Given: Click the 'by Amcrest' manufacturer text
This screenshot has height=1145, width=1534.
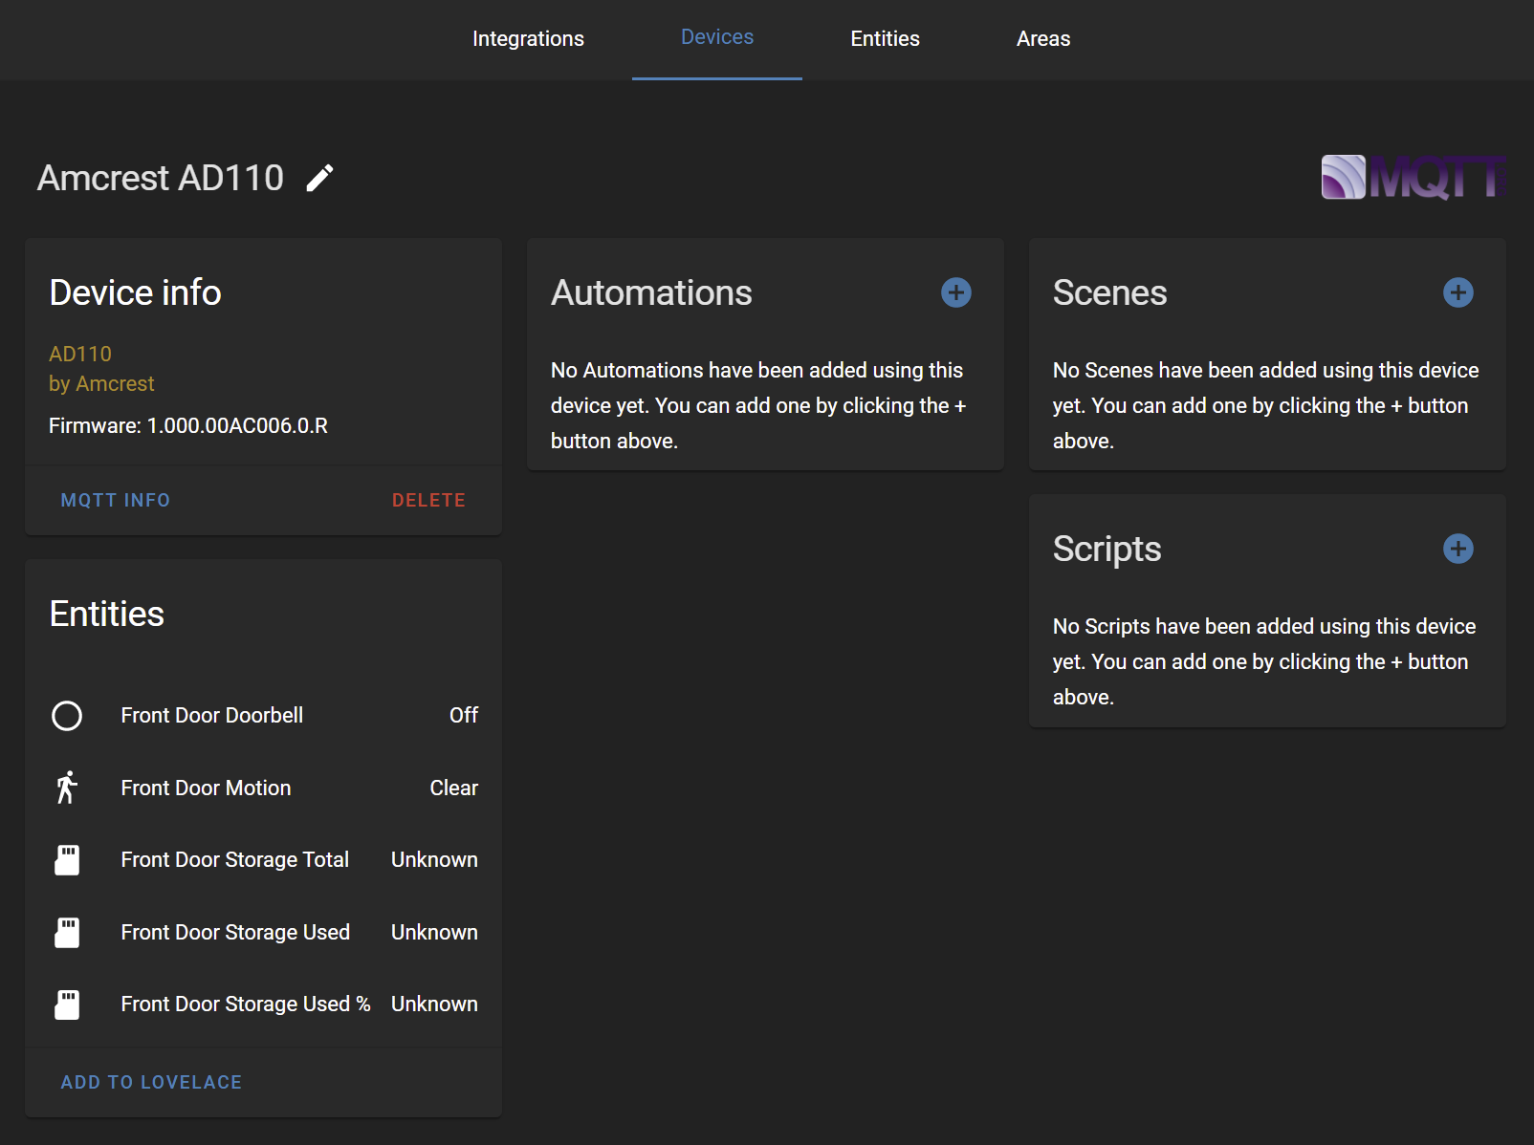Looking at the screenshot, I should pyautogui.click(x=101, y=383).
